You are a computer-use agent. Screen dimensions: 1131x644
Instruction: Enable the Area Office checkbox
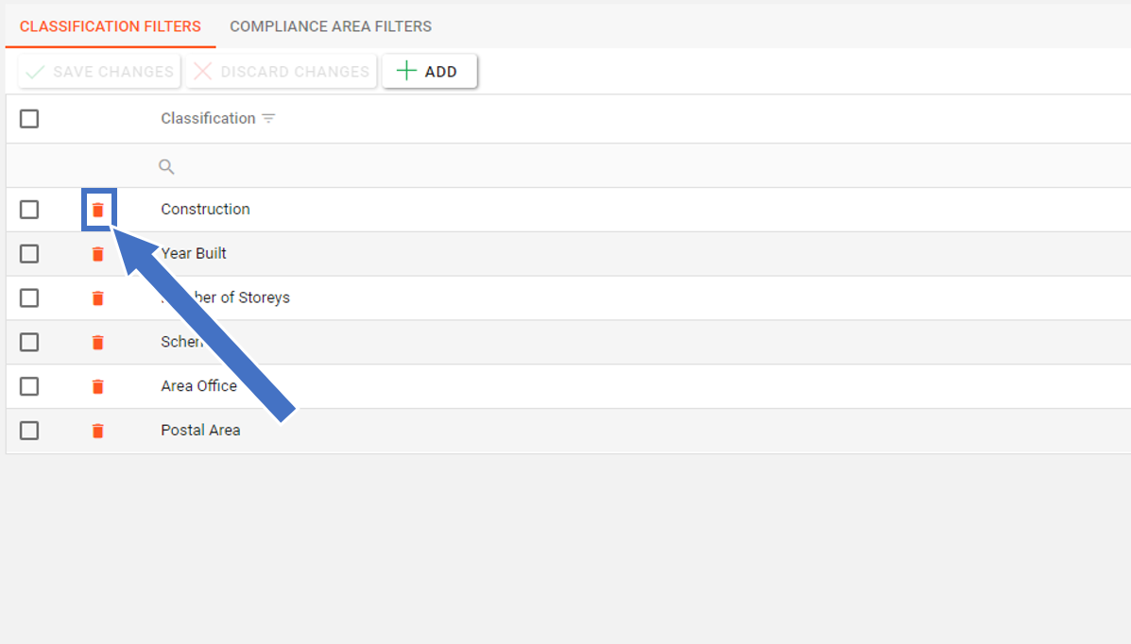29,386
